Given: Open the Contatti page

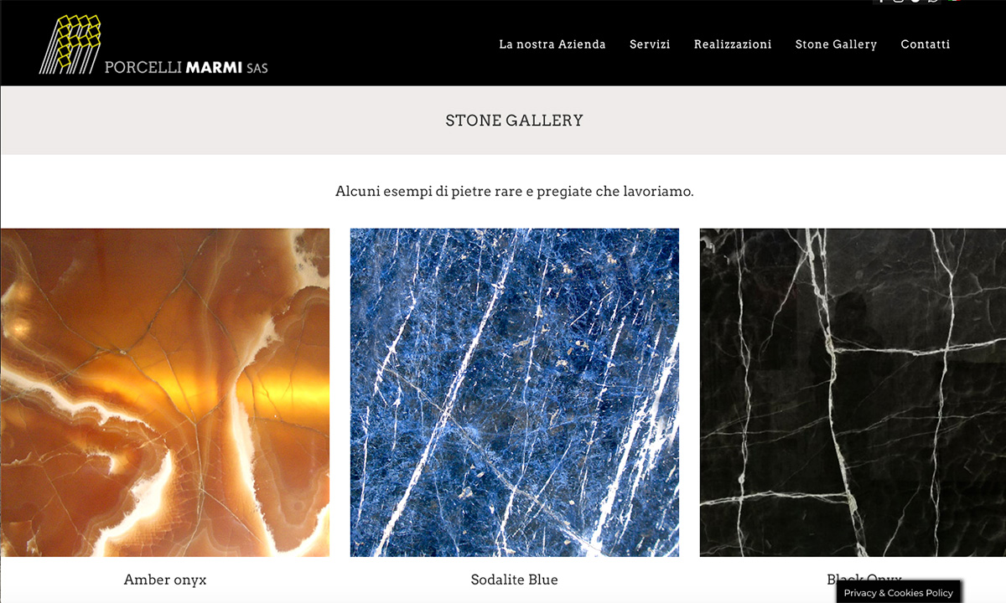Looking at the screenshot, I should pos(926,44).
